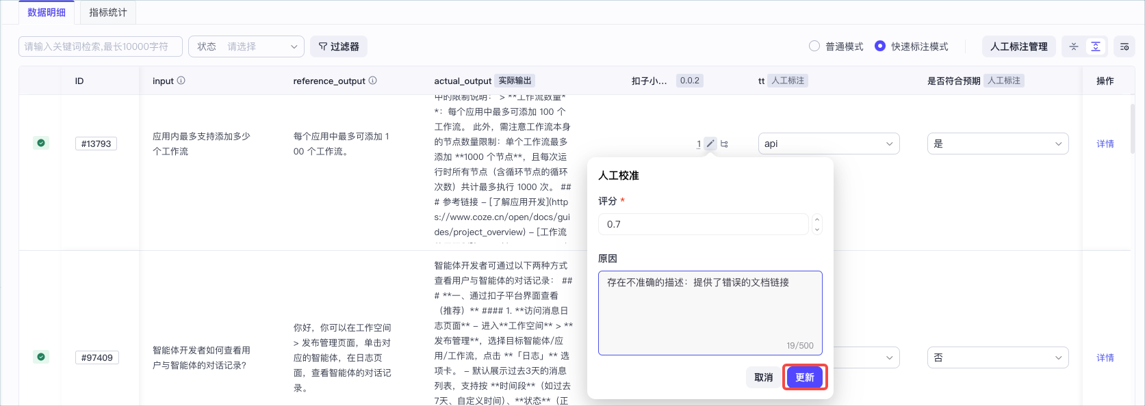Click the pencil edit icon beside score
The height and width of the screenshot is (406, 1145).
710,144
